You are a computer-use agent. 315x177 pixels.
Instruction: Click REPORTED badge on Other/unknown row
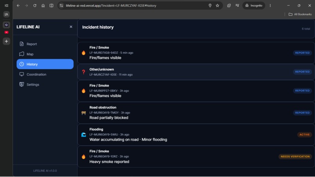coord(302,72)
